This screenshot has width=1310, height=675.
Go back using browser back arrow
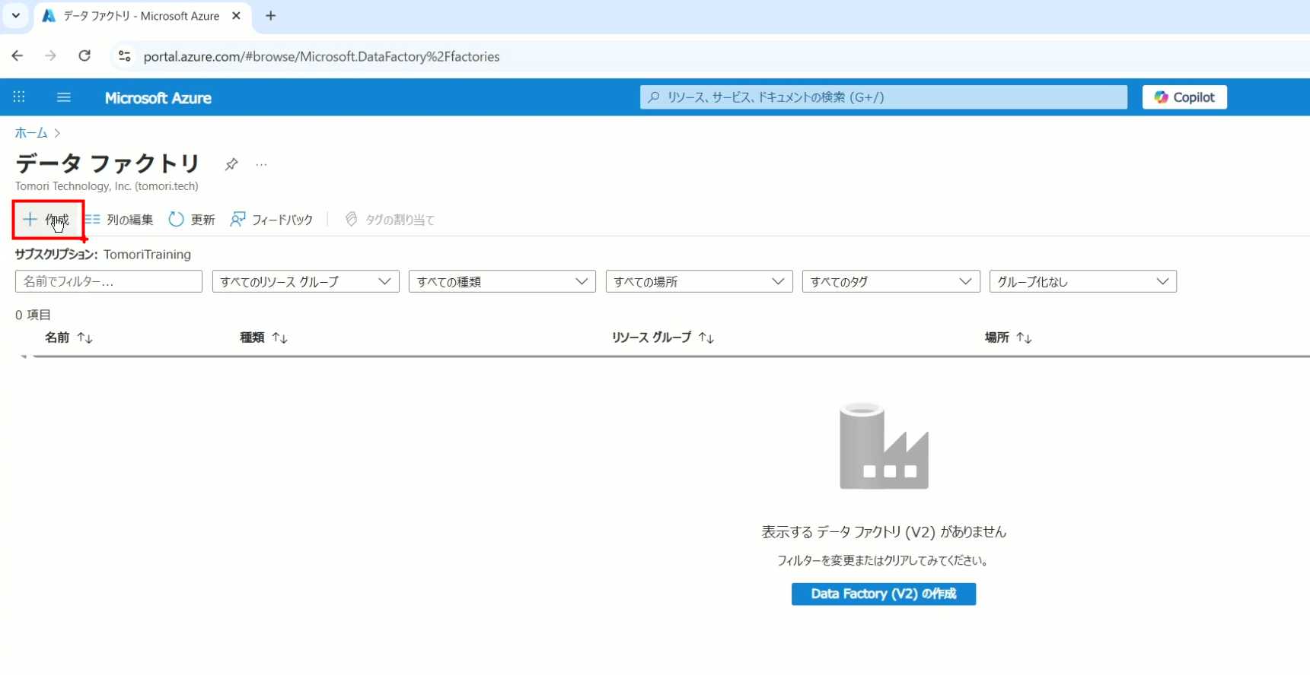(x=18, y=56)
